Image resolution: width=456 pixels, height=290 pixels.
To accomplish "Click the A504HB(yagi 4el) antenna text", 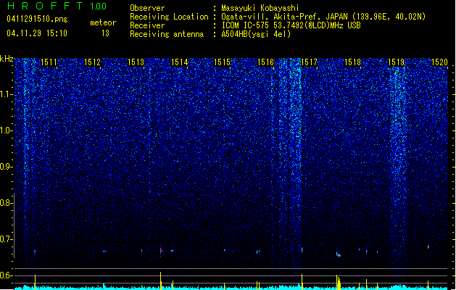I will click(256, 34).
